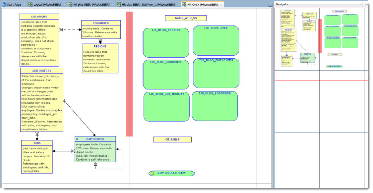Open HR plus BEER - SubView_1 tab
373x193 pixels.
point(148,4)
